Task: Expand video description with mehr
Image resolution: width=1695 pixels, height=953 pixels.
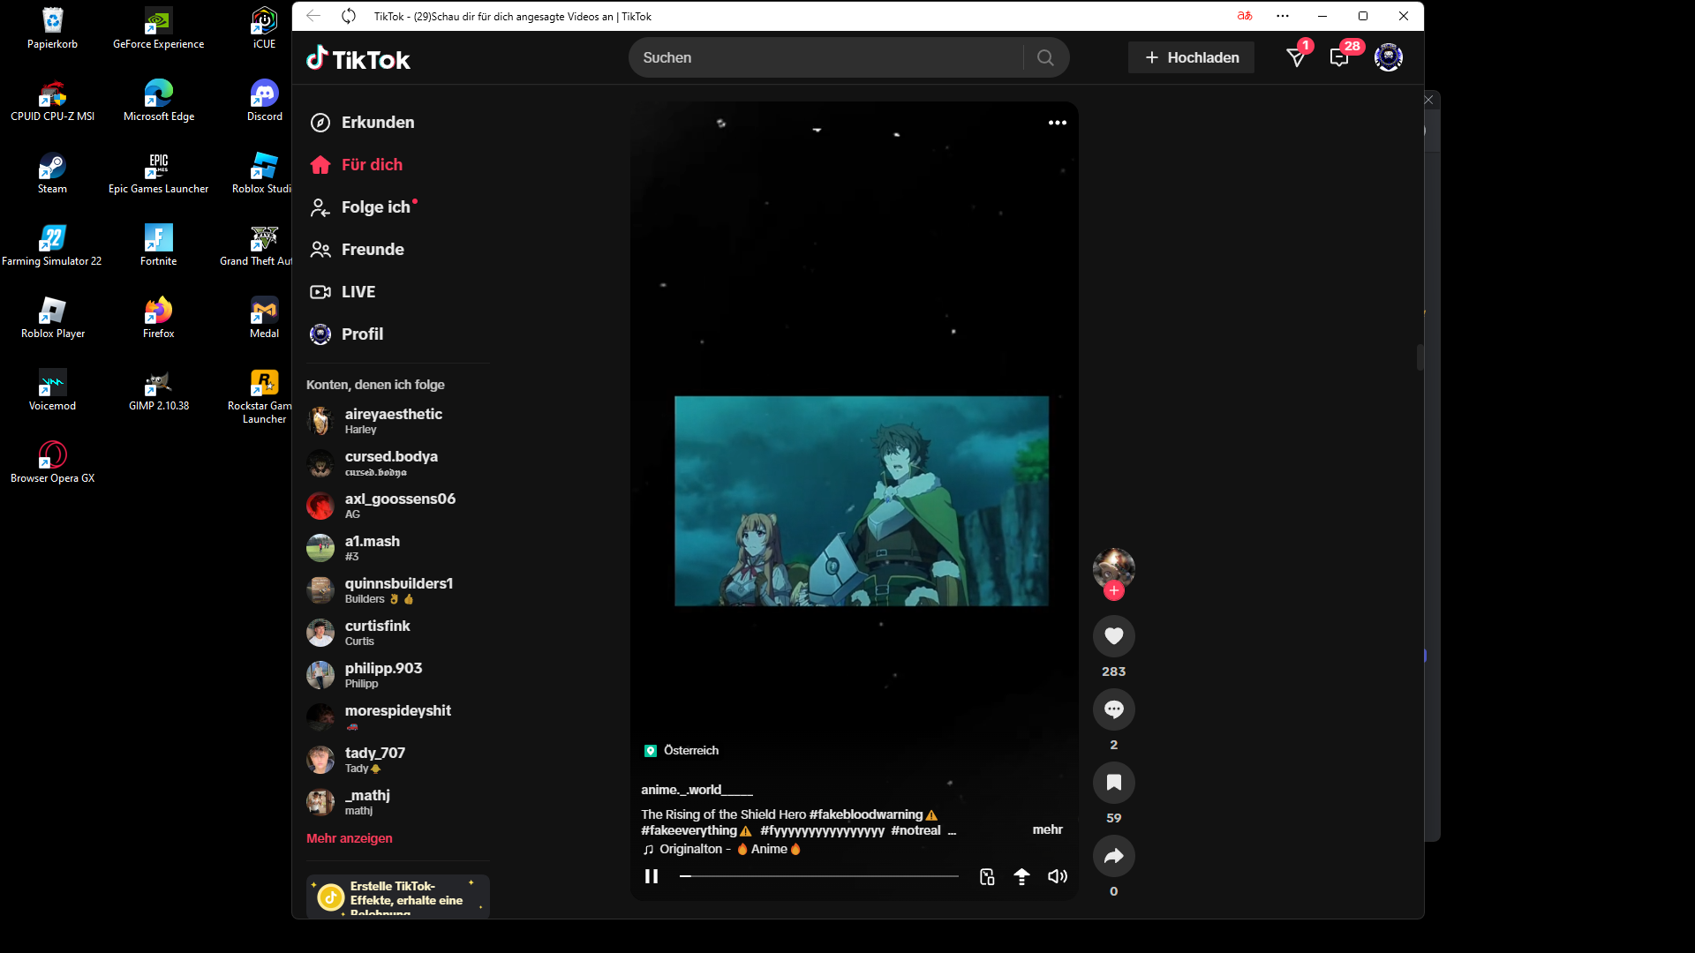Action: click(1048, 829)
